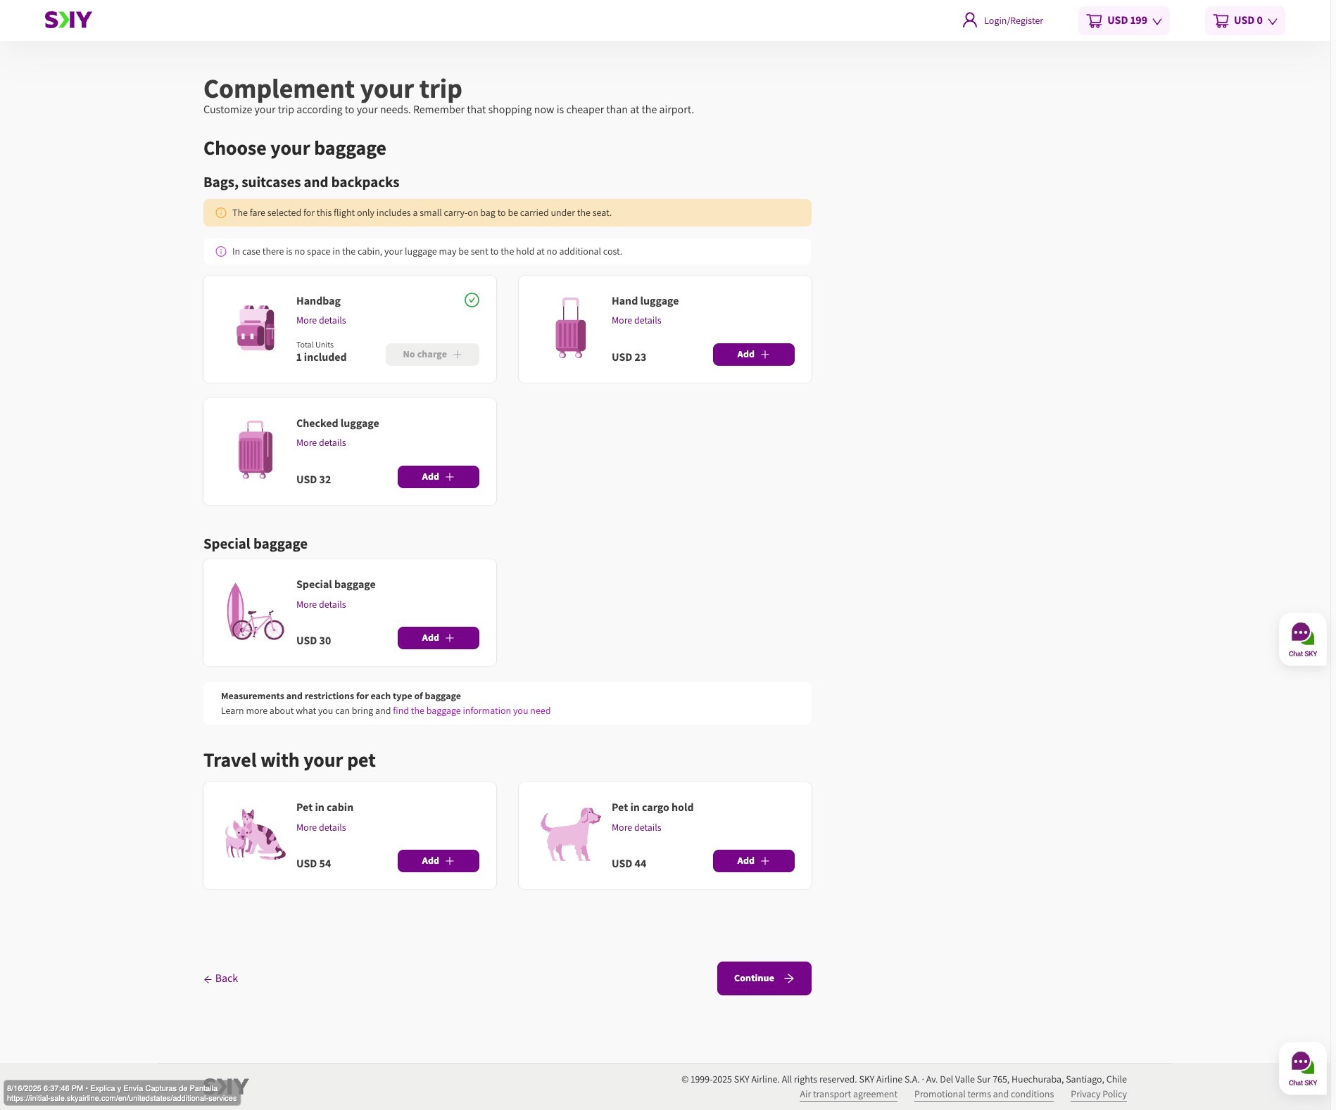Open the floating Chat SKY widget
The height and width of the screenshot is (1110, 1336).
pyautogui.click(x=1302, y=639)
